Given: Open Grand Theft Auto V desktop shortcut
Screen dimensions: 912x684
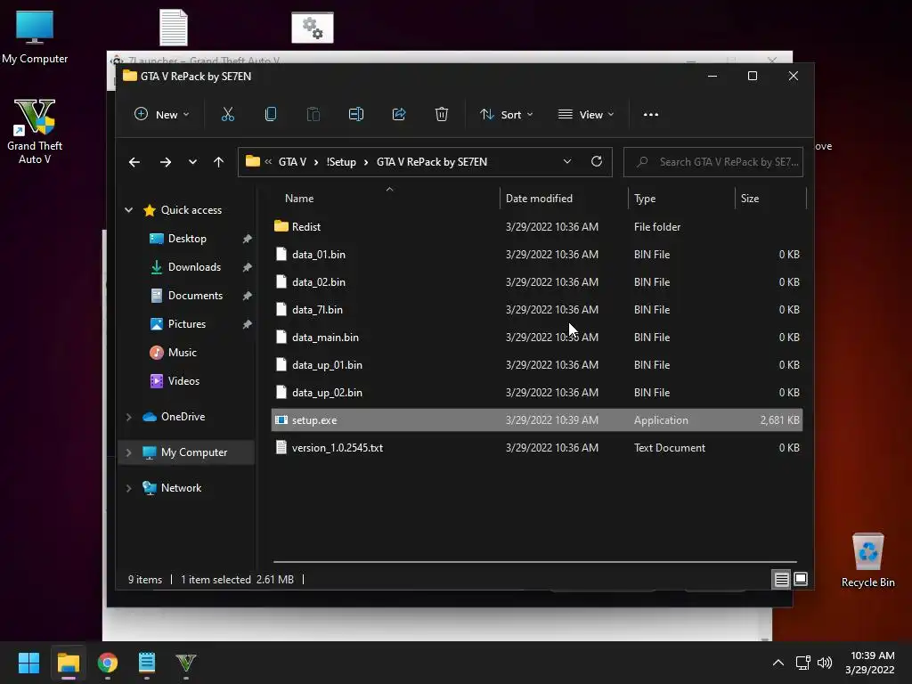Looking at the screenshot, I should click(x=35, y=132).
